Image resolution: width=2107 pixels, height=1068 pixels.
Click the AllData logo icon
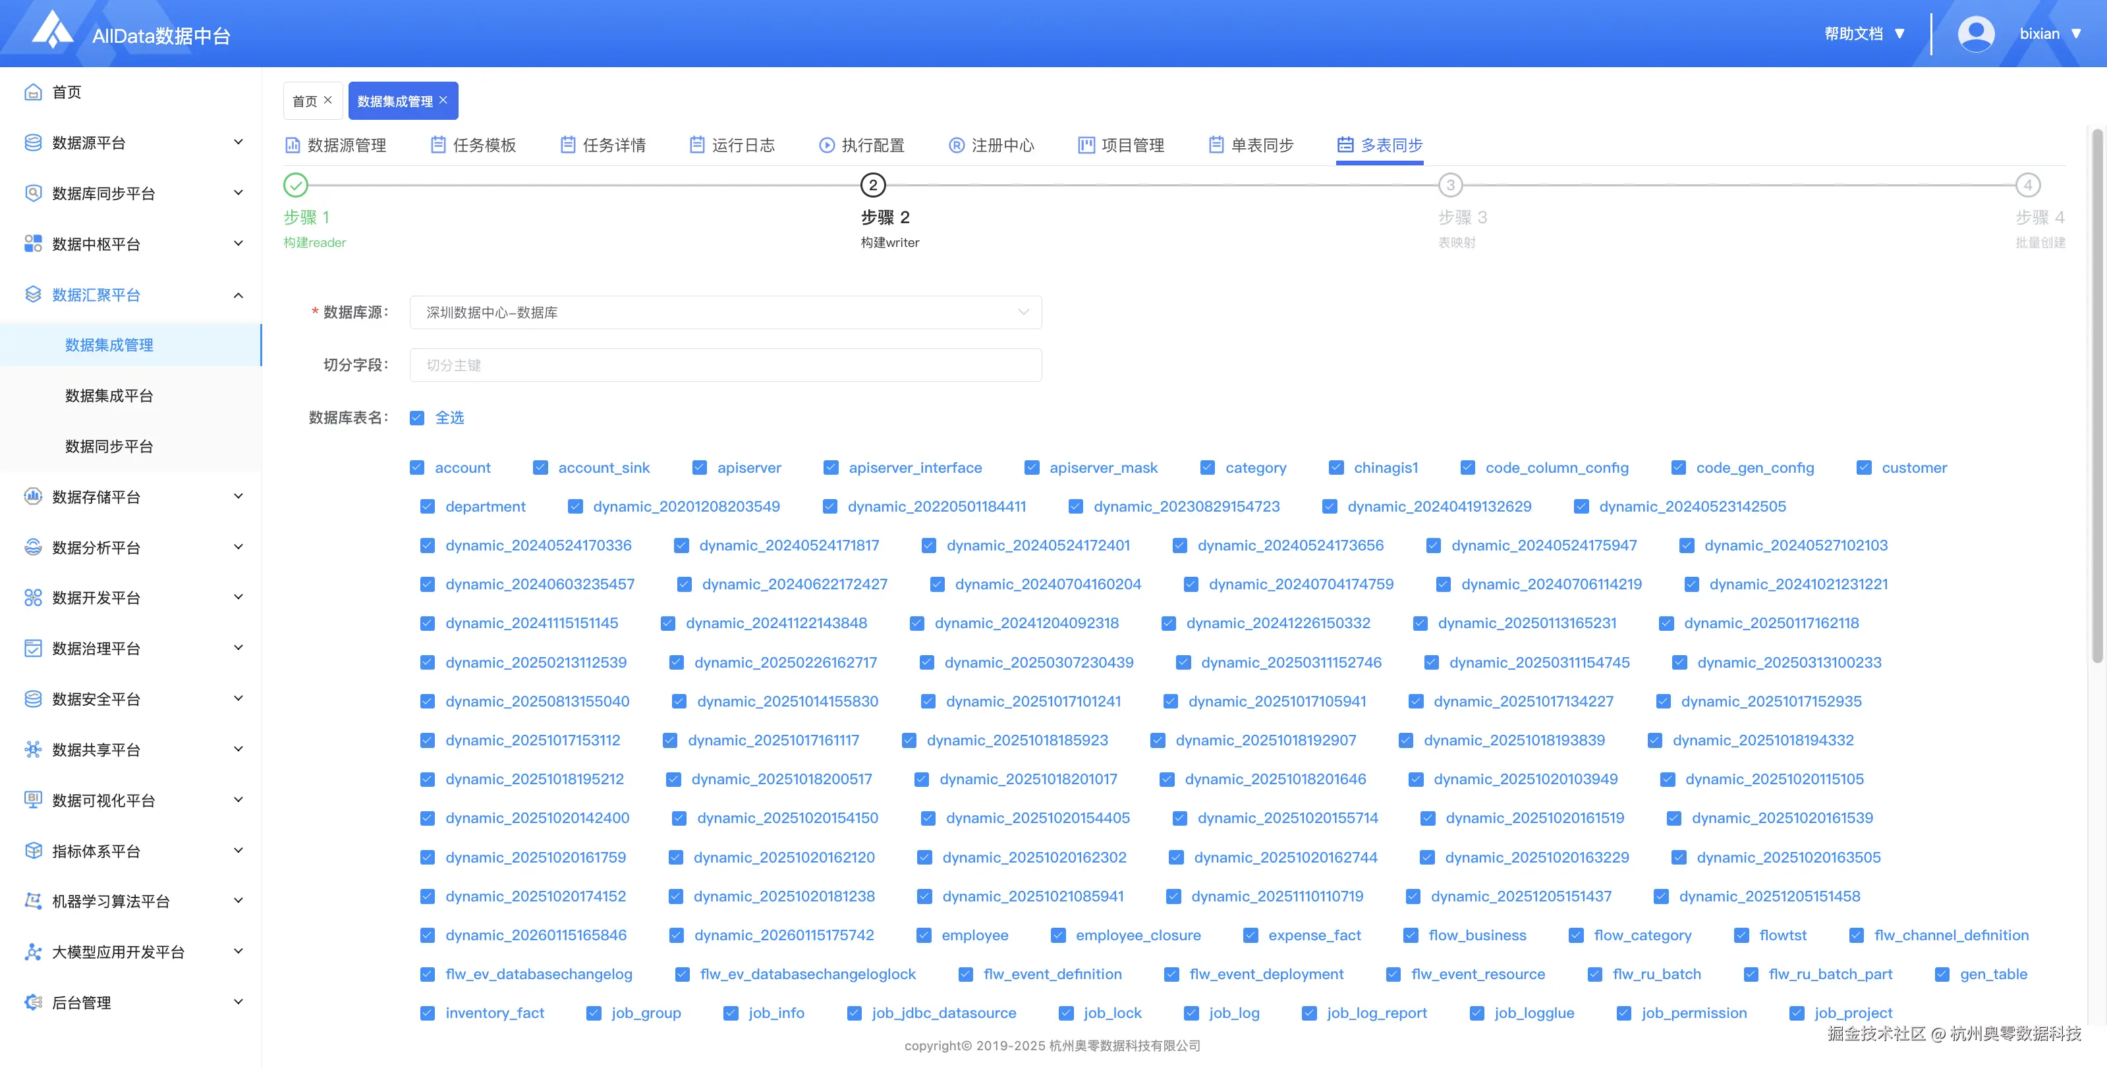52,31
